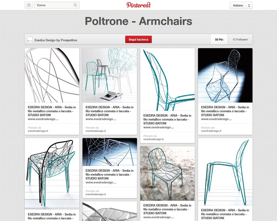Screen dimensions: 277x221
Task: Switch to the 17 Follower tab
Action: point(240,40)
